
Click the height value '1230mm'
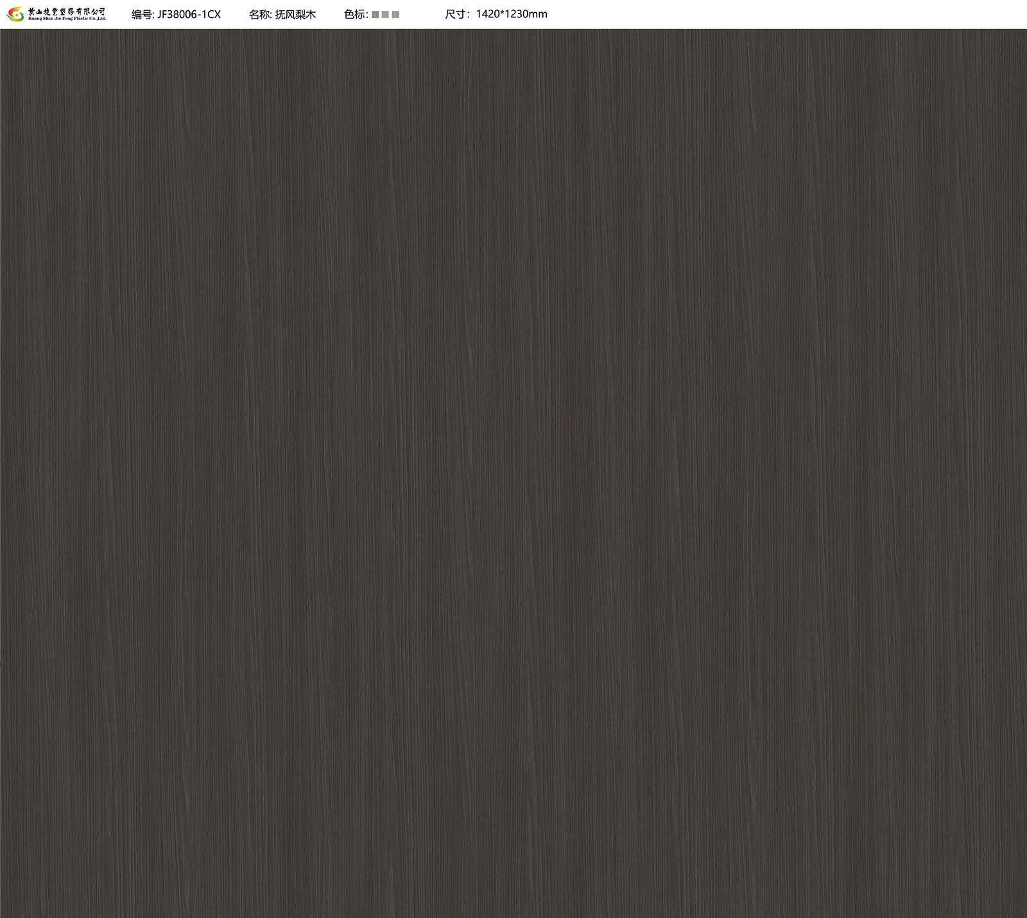(x=526, y=14)
